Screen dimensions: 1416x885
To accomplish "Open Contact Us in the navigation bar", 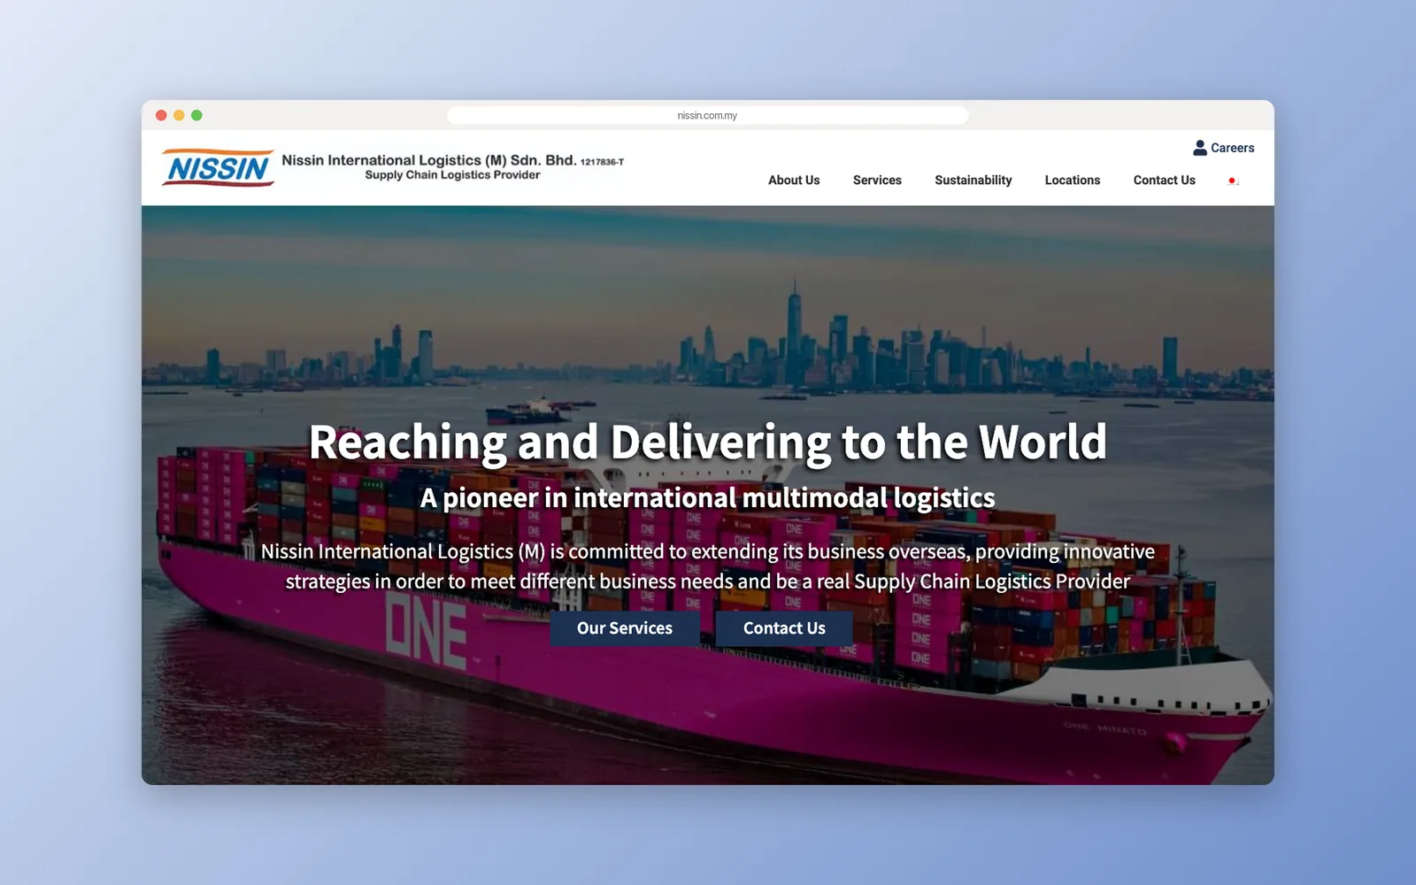I will [x=1164, y=180].
